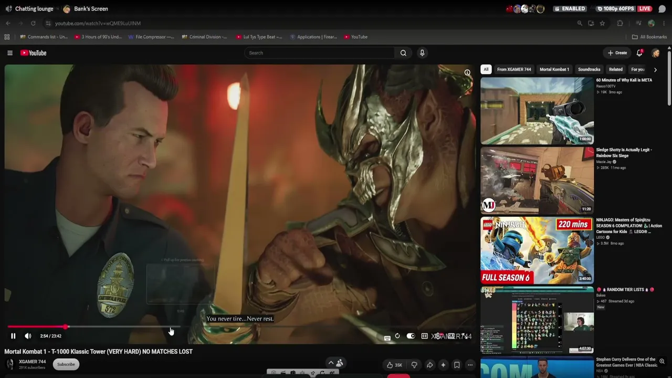Open Sledge Shotty video thumbnail
Viewport: 672px width, 378px height.
click(537, 181)
